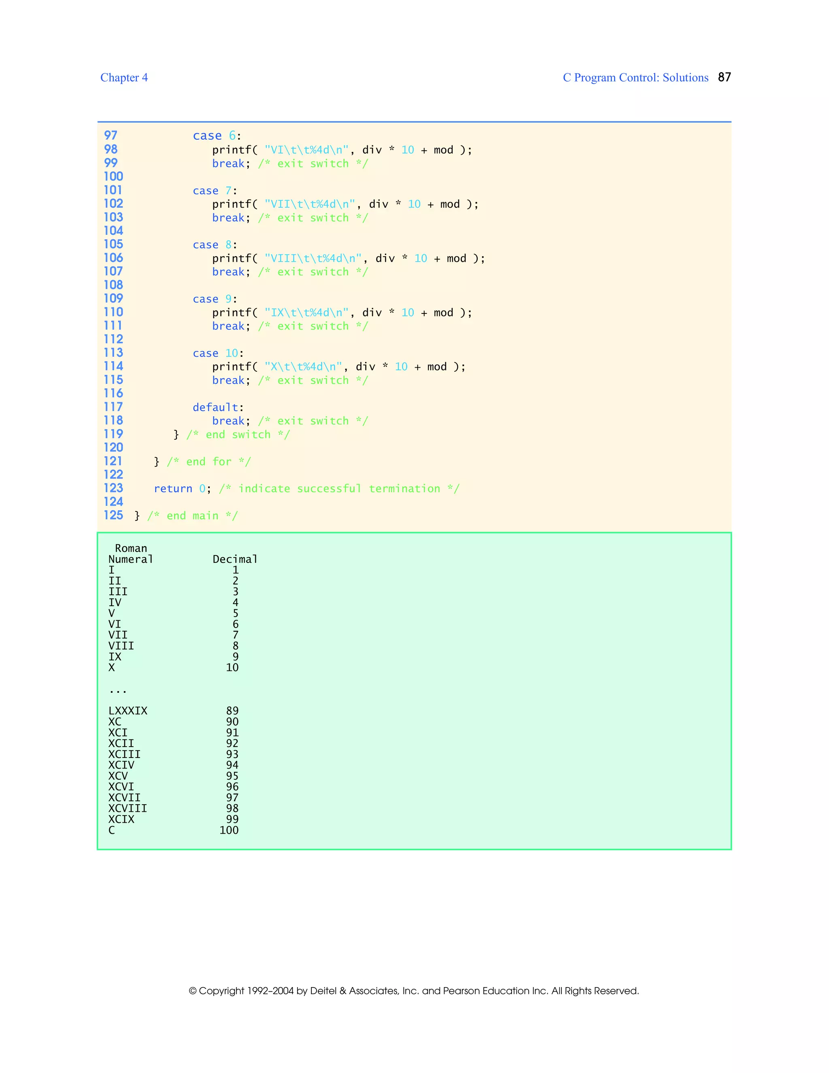Viewport: 829px width, 1073px height.
Task: Click the 'C Program Control: Solutions' header
Action: point(636,78)
